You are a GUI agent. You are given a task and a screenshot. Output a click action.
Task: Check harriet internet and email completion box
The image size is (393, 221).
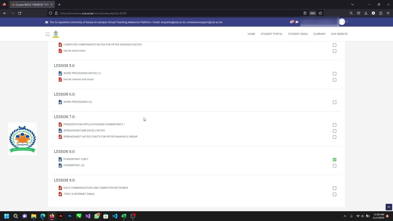[335, 80]
